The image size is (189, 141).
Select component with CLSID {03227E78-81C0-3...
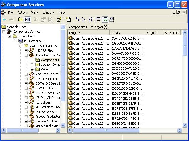click(127, 83)
